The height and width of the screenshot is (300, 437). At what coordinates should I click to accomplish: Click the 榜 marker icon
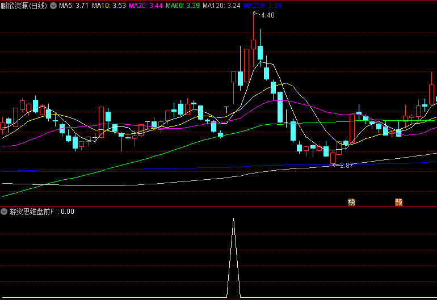click(x=351, y=202)
